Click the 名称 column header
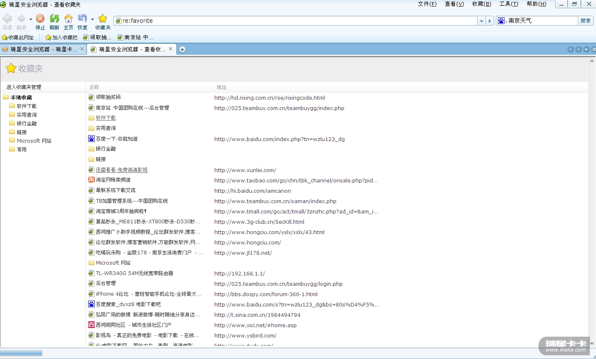This screenshot has width=596, height=359. click(x=94, y=87)
